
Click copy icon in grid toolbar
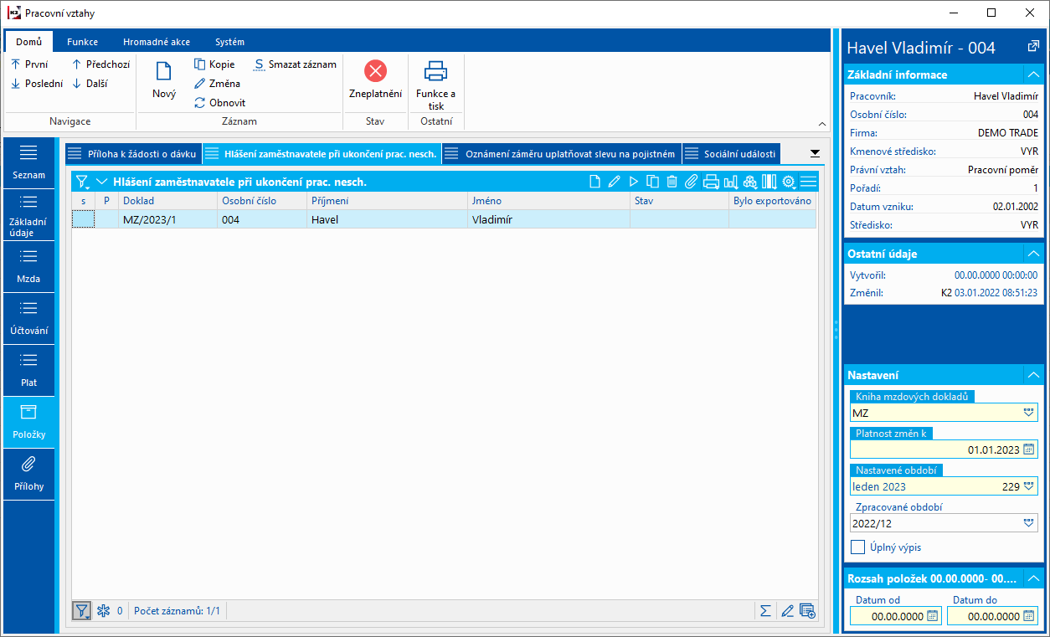652,182
